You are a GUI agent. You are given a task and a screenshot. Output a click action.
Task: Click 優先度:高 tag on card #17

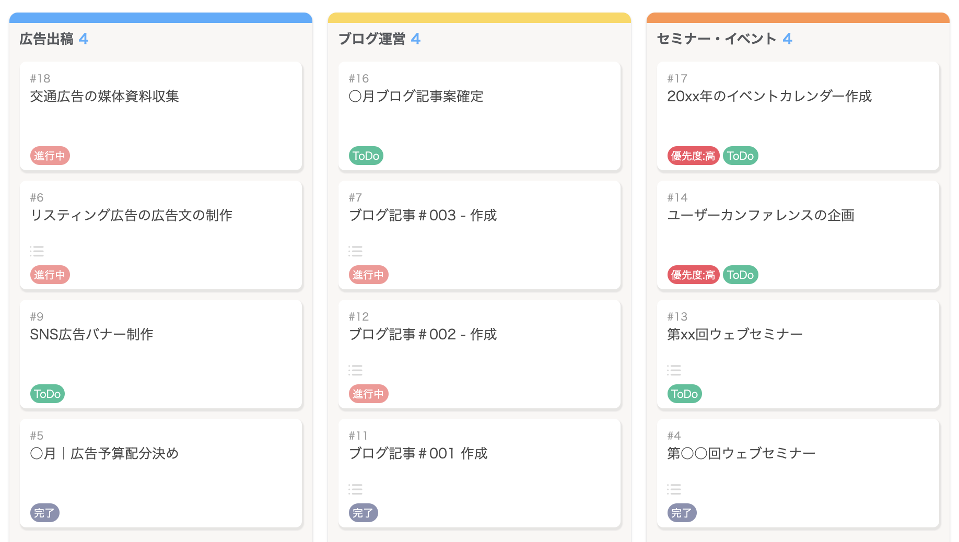click(x=693, y=156)
